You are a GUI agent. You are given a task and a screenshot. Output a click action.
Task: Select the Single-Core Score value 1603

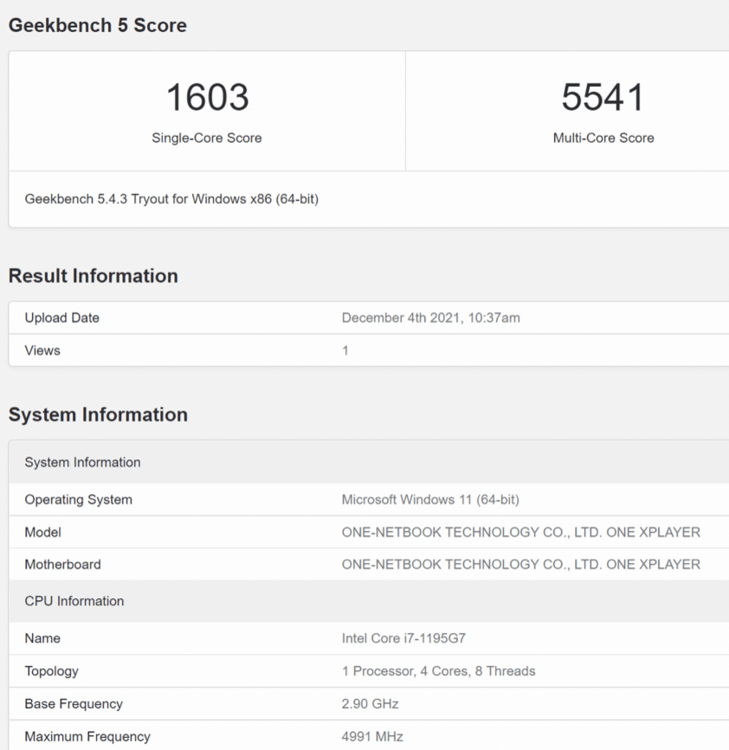pyautogui.click(x=206, y=97)
